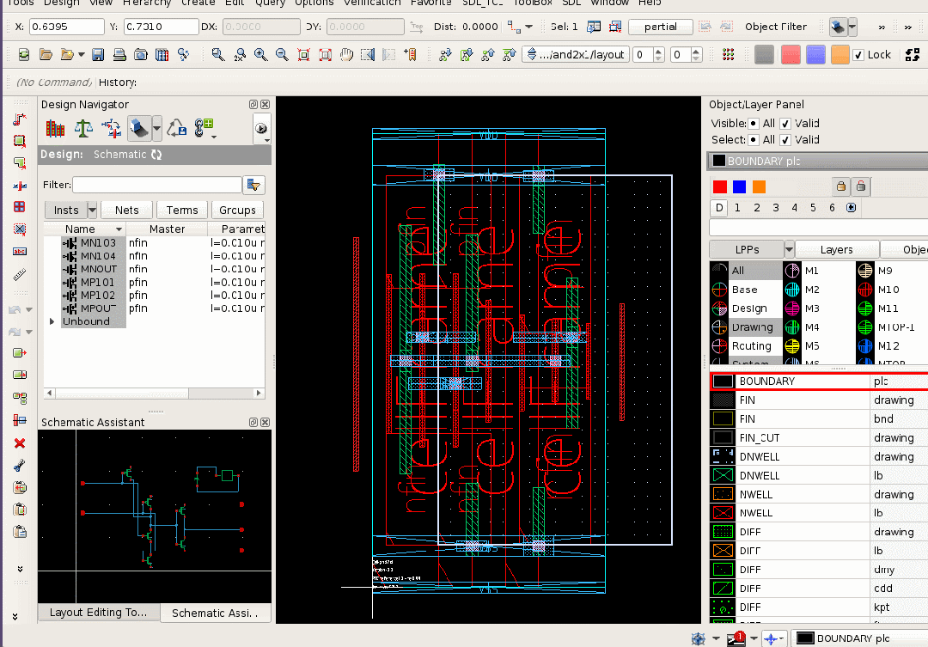This screenshot has width=928, height=647.
Task: Click the filter funnel icon beside Filter field
Action: click(253, 185)
